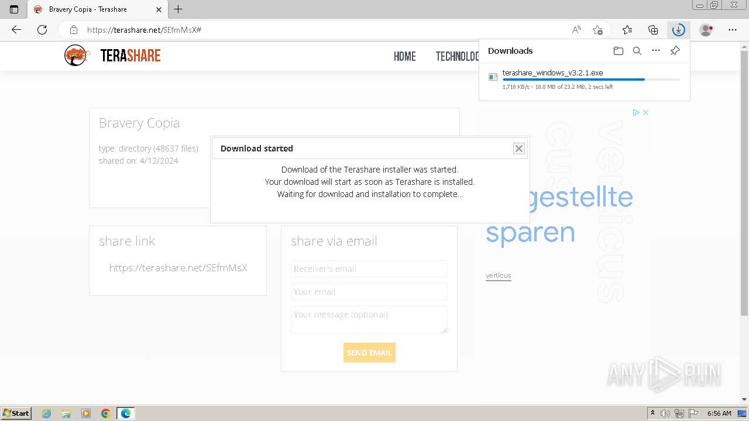Select the Bravery Copia - Terashare tab
Screen dimensions: 749x421
point(98,9)
